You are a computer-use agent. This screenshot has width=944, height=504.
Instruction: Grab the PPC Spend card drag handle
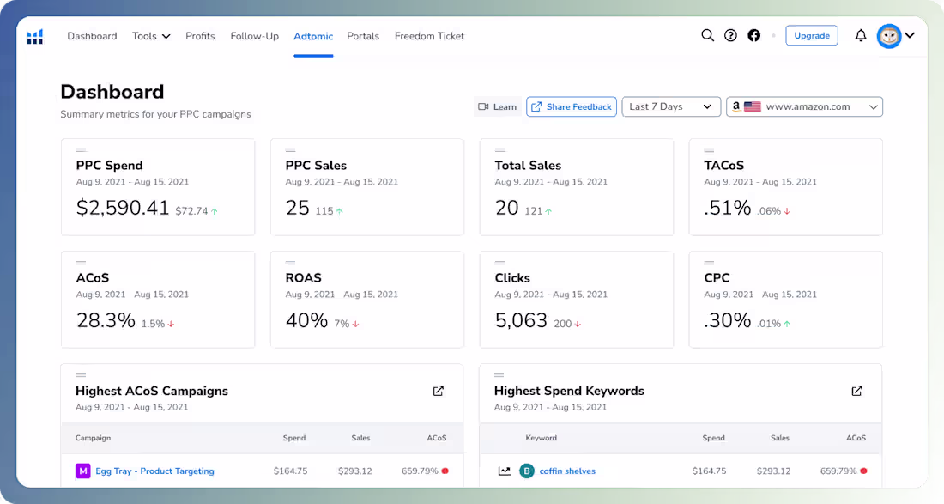(x=81, y=150)
